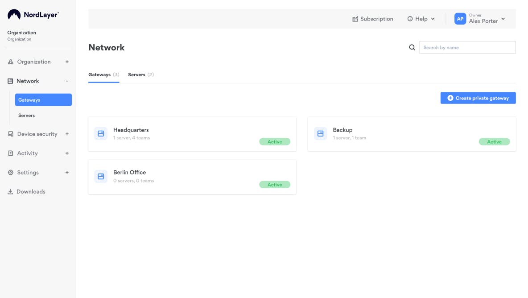Expand the Device security section

pos(67,134)
